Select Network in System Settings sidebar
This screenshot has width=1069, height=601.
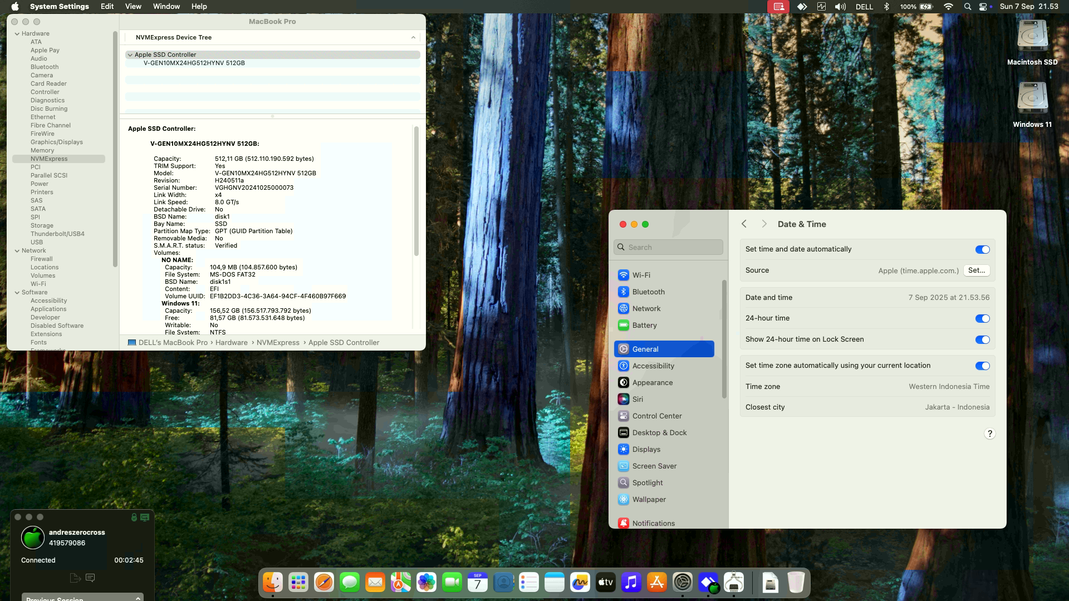coord(664,308)
